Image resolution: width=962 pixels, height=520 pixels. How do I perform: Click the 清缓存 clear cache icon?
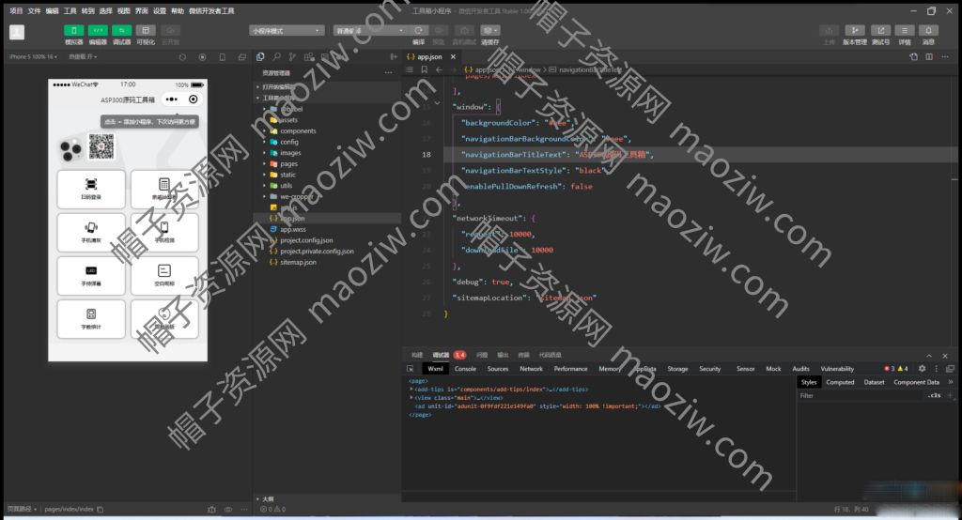tap(489, 31)
